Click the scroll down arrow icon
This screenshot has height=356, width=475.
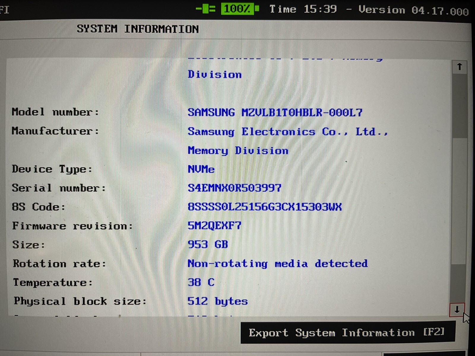[x=457, y=309]
